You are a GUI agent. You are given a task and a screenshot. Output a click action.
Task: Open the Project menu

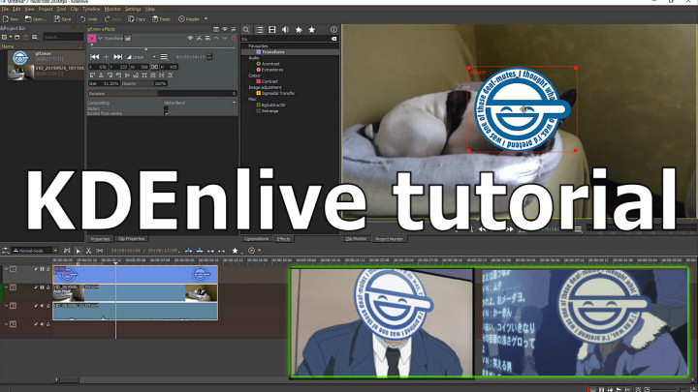[x=46, y=9]
